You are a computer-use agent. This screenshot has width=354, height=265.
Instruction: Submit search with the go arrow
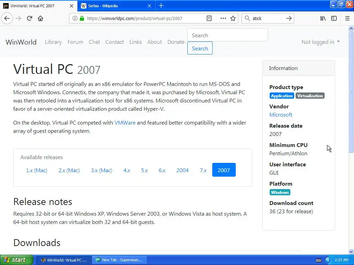point(289,19)
